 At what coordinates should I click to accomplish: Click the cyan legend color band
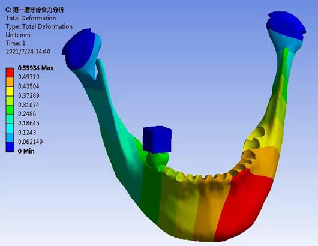point(10,128)
